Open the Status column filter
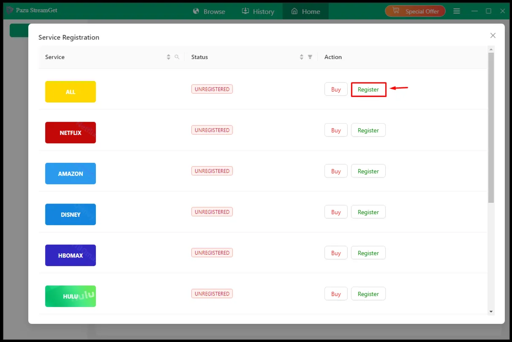The image size is (512, 342). click(310, 57)
